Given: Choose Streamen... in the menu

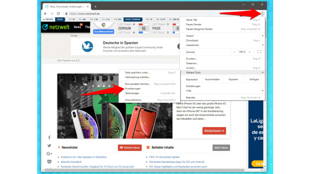Looking at the screenshot, I should 223,63.
